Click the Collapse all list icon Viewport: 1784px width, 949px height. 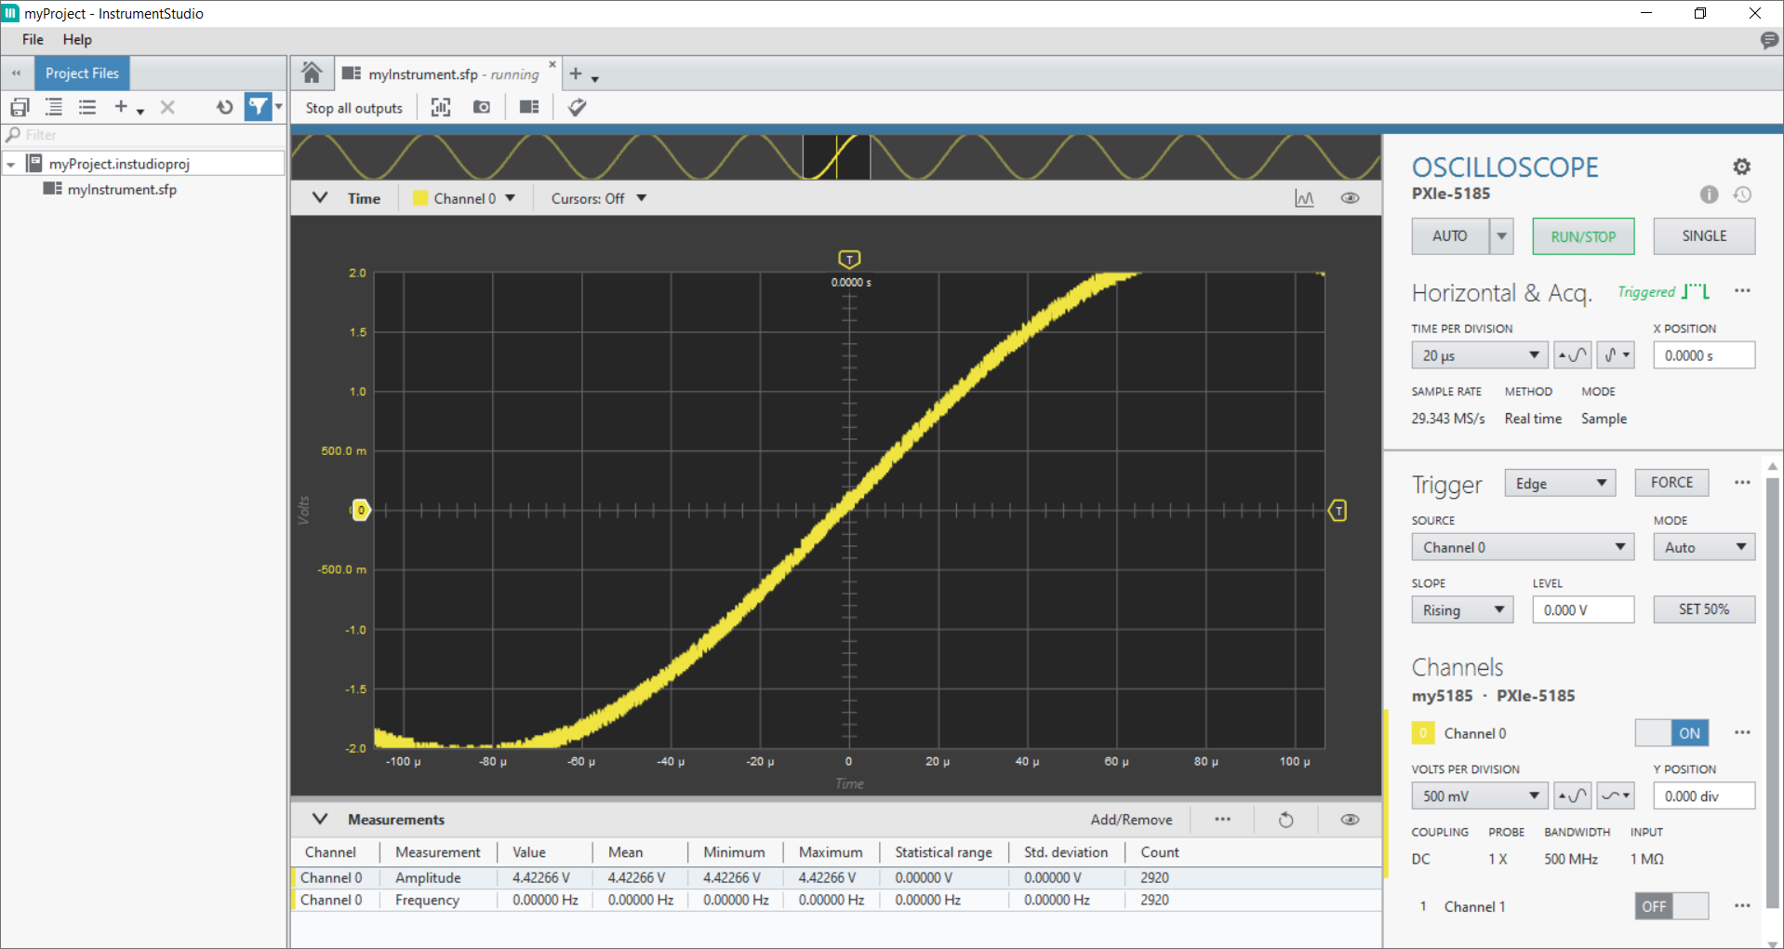(x=87, y=107)
